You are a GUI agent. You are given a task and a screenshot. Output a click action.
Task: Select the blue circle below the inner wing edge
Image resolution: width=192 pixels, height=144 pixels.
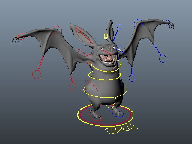[132, 78]
